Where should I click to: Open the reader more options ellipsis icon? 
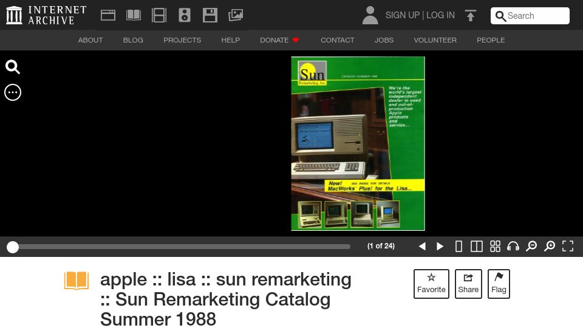pos(13,92)
